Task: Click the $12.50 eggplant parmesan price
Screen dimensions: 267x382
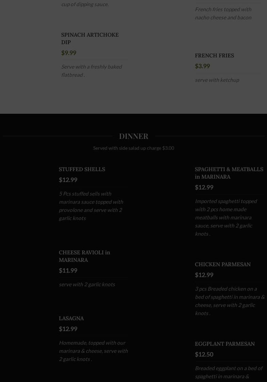Action: pos(204,354)
